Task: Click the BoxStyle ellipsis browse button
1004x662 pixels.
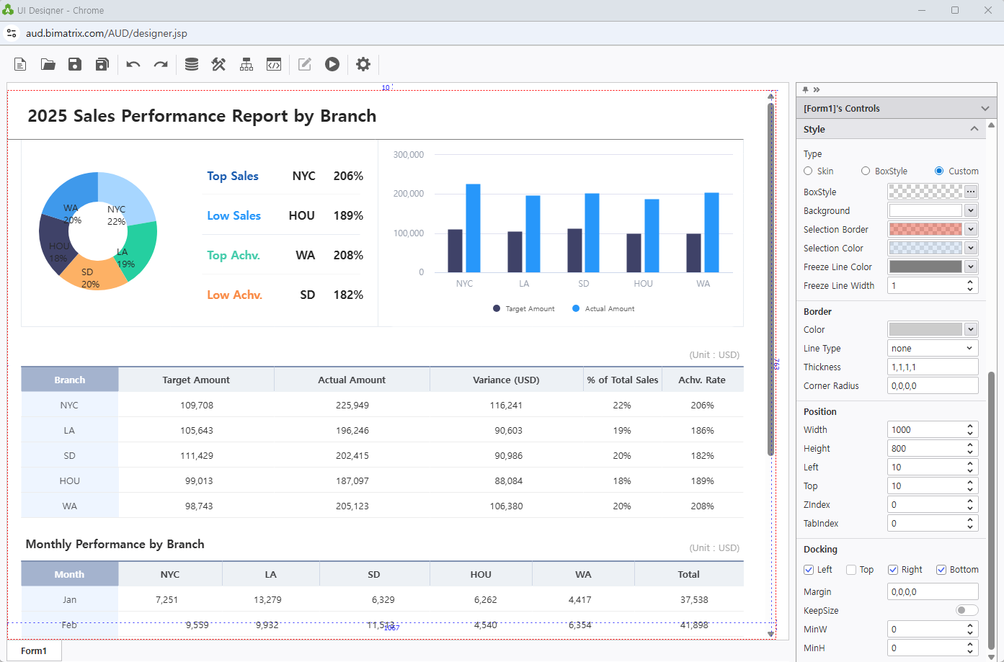Action: click(971, 192)
